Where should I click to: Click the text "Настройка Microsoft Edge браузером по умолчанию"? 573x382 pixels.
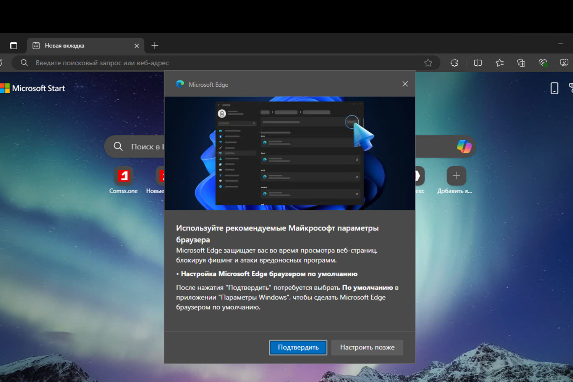[269, 274]
